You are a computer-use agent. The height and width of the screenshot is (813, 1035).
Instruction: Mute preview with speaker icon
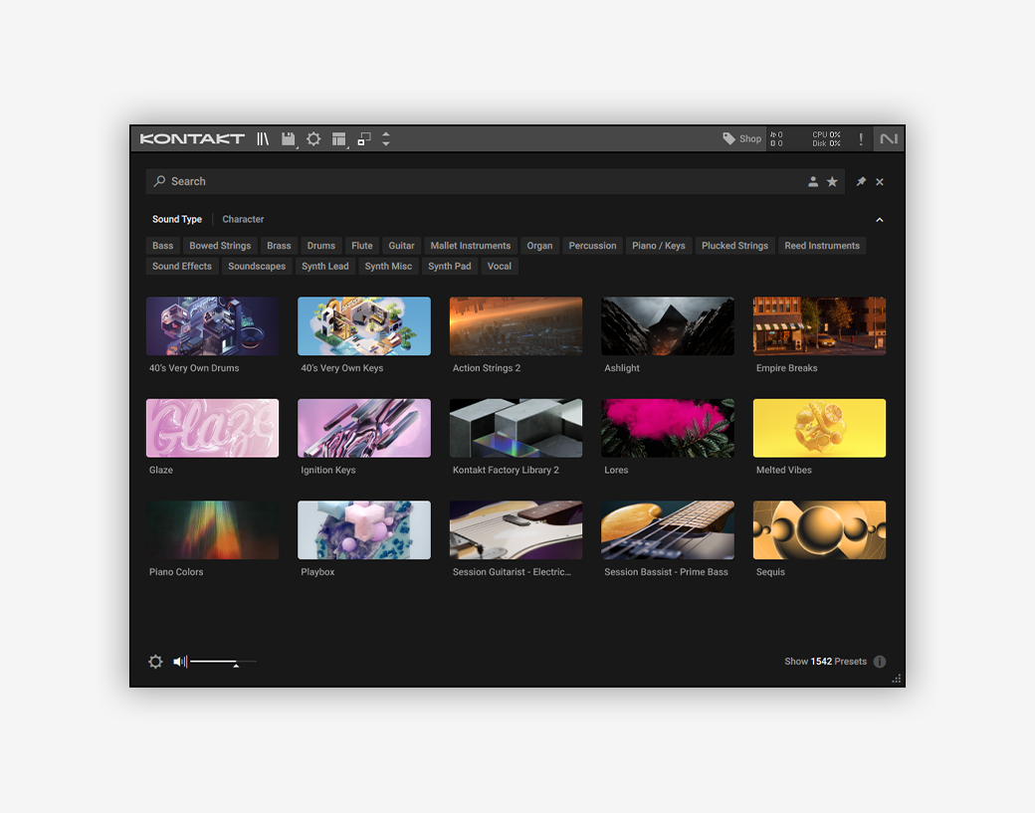[180, 661]
